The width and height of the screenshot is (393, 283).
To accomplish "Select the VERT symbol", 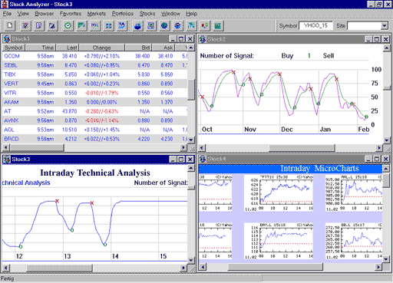I will [11, 84].
